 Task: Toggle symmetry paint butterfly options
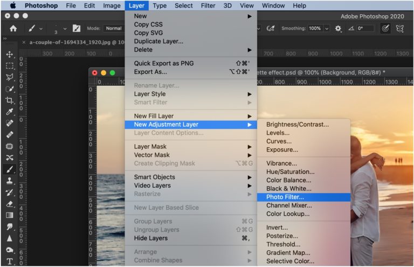pyautogui.click(x=400, y=29)
